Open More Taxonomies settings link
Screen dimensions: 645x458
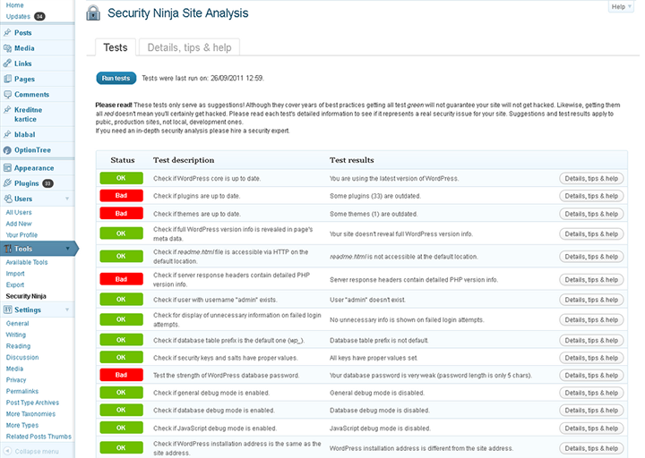(x=30, y=414)
